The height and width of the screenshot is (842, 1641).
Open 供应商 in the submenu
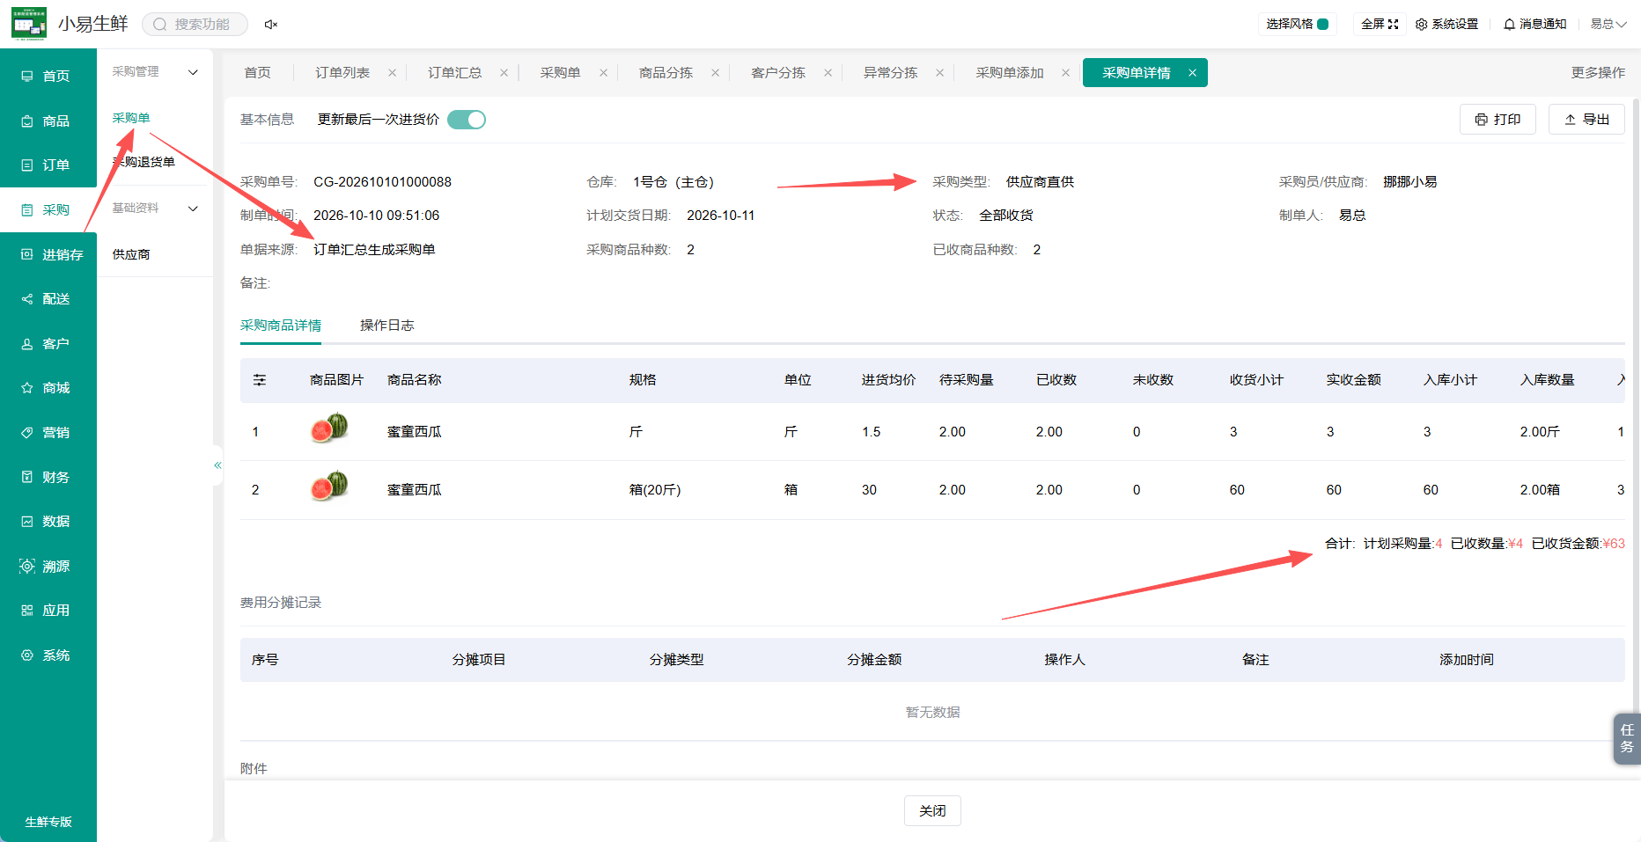point(131,254)
